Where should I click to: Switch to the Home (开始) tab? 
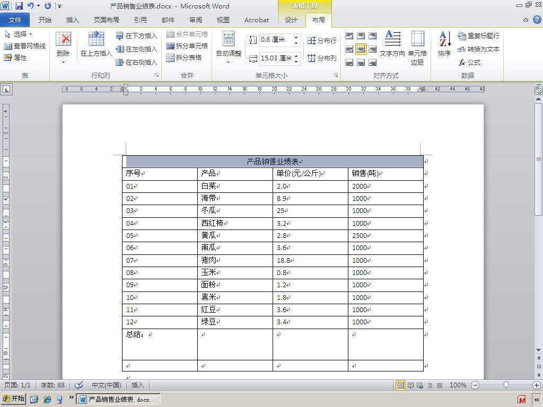point(45,20)
